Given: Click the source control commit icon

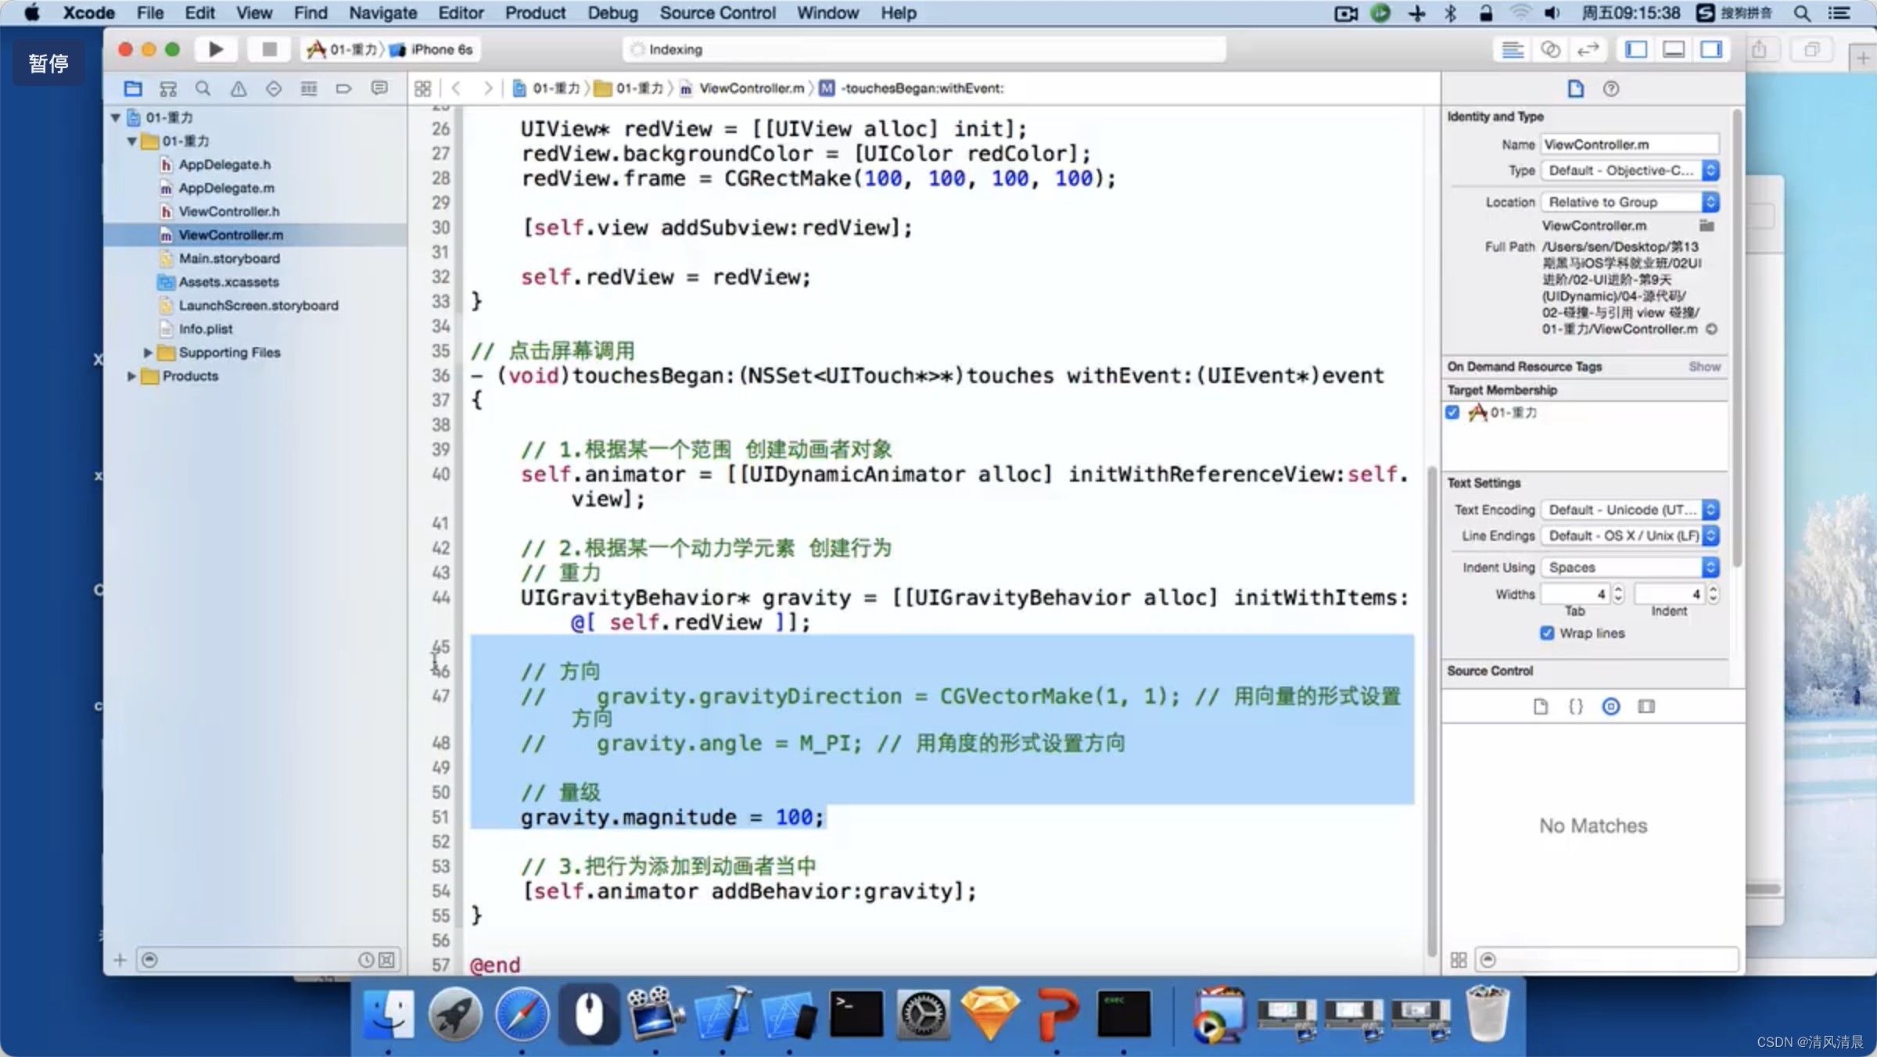Looking at the screenshot, I should (x=1609, y=705).
